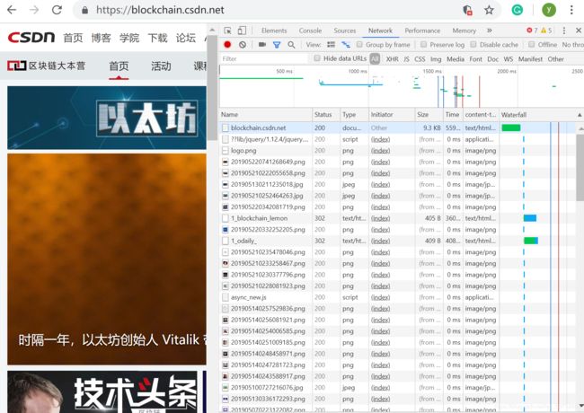Click the yellow warning count indicator
Image resolution: width=584 pixels, height=413 pixels.
click(546, 31)
